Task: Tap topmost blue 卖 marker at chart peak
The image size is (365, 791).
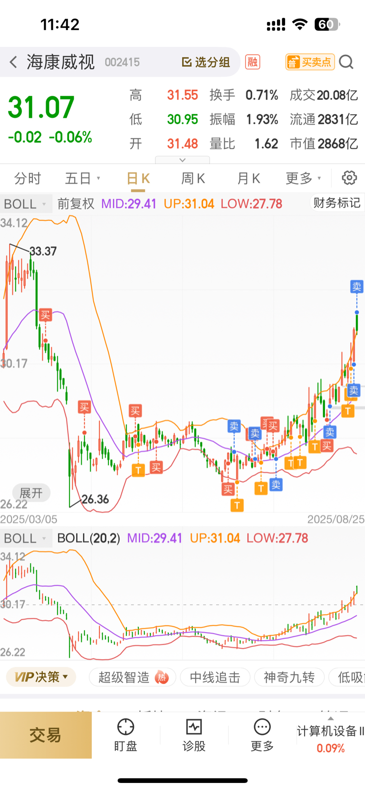Action: (357, 287)
